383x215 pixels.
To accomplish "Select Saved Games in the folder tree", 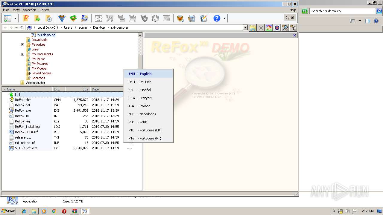I will pyautogui.click(x=42, y=73).
